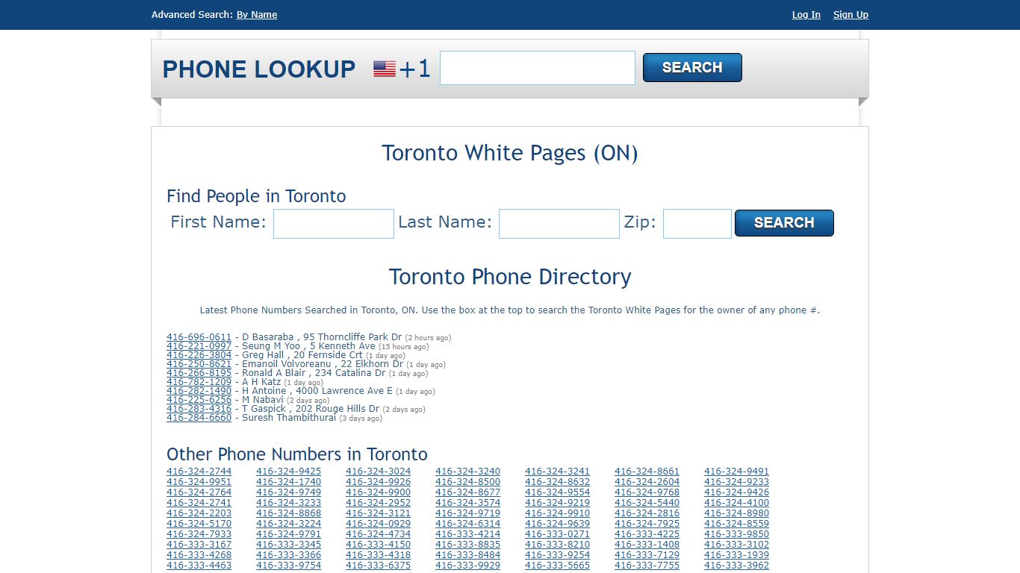Click the phone number lookup input field
This screenshot has height=573, width=1020.
click(538, 68)
